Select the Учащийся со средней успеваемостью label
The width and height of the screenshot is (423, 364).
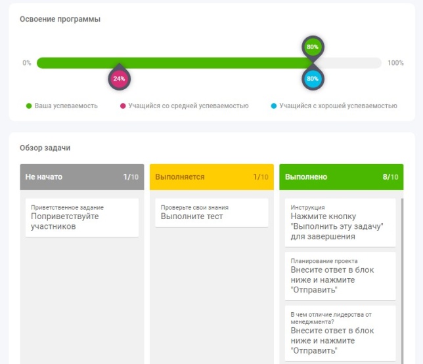point(189,106)
